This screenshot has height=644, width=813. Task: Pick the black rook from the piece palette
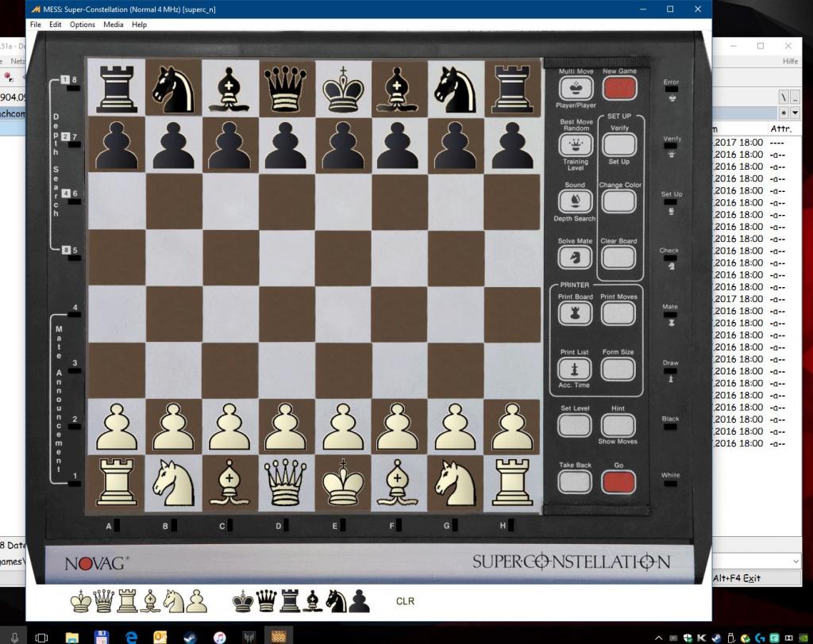click(291, 602)
